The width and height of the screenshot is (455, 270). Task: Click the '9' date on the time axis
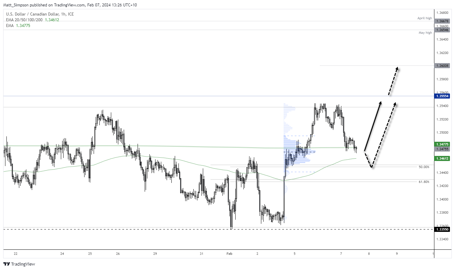point(397,253)
